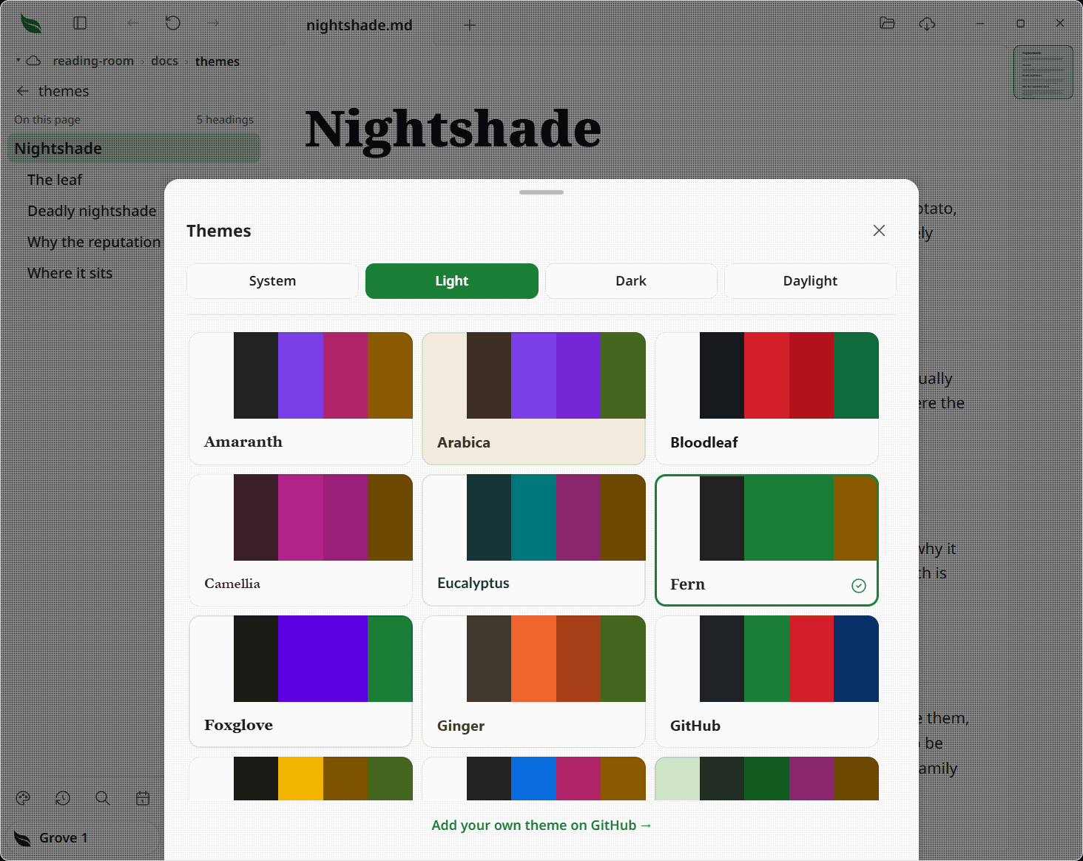Viewport: 1083px width, 861px height.
Task: Click the reload circular arrow icon
Action: tap(173, 24)
